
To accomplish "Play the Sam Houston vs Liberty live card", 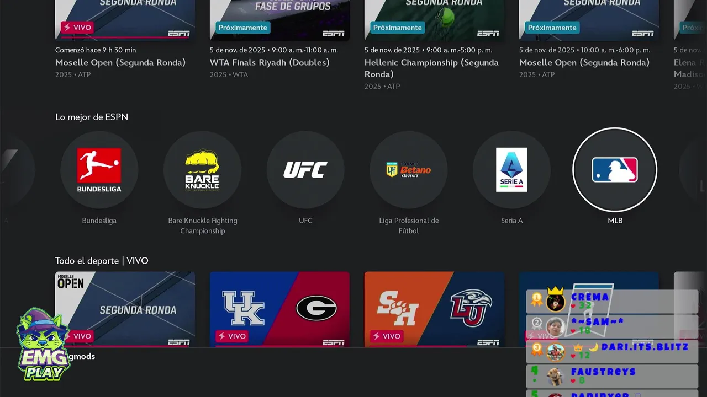I will 434,309.
